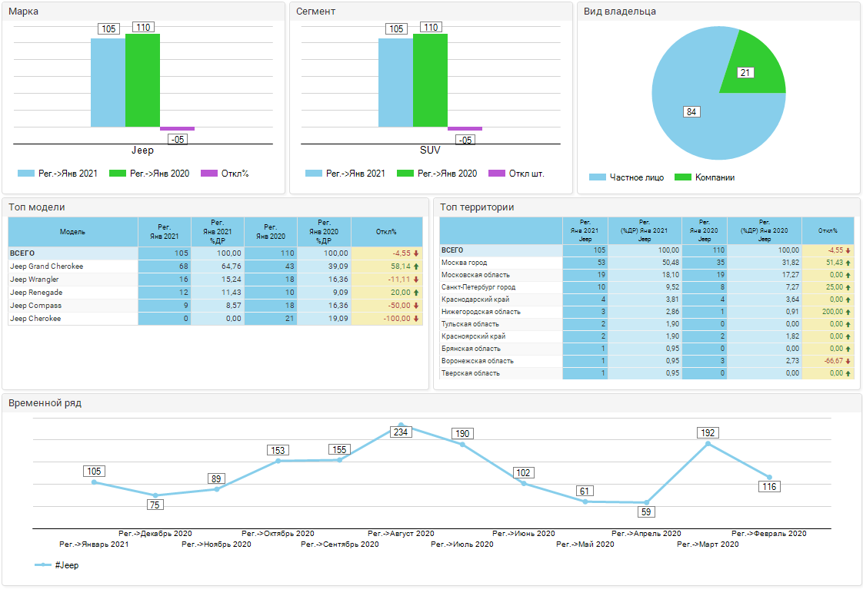This screenshot has height=609, width=863.
Task: Click green up arrow in Jeep Grand Cherokee row
Action: point(416,266)
